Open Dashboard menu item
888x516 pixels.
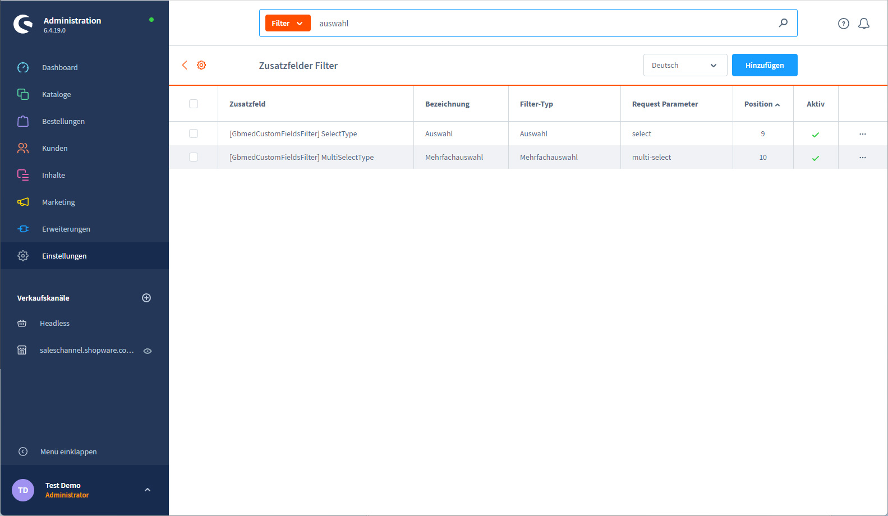(60, 67)
